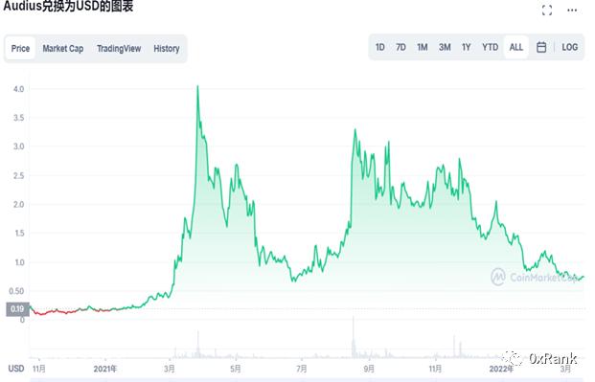The height and width of the screenshot is (382, 595).
Task: Click the 7月 x-axis label
Action: (302, 369)
